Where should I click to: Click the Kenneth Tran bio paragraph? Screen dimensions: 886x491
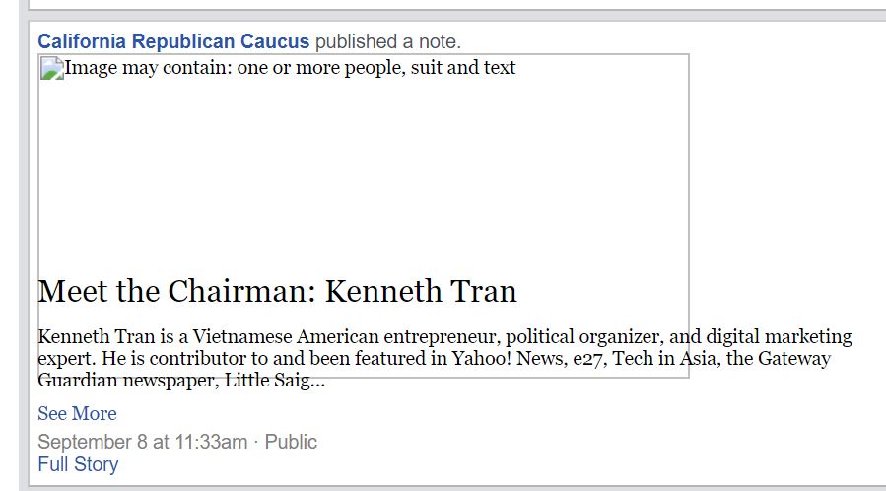point(444,358)
